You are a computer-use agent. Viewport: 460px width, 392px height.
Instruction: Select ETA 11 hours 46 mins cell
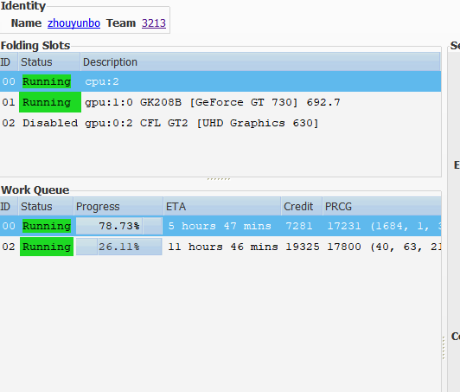[223, 247]
